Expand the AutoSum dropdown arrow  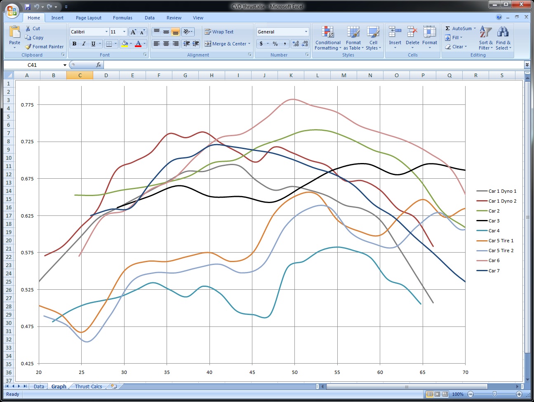coord(475,28)
